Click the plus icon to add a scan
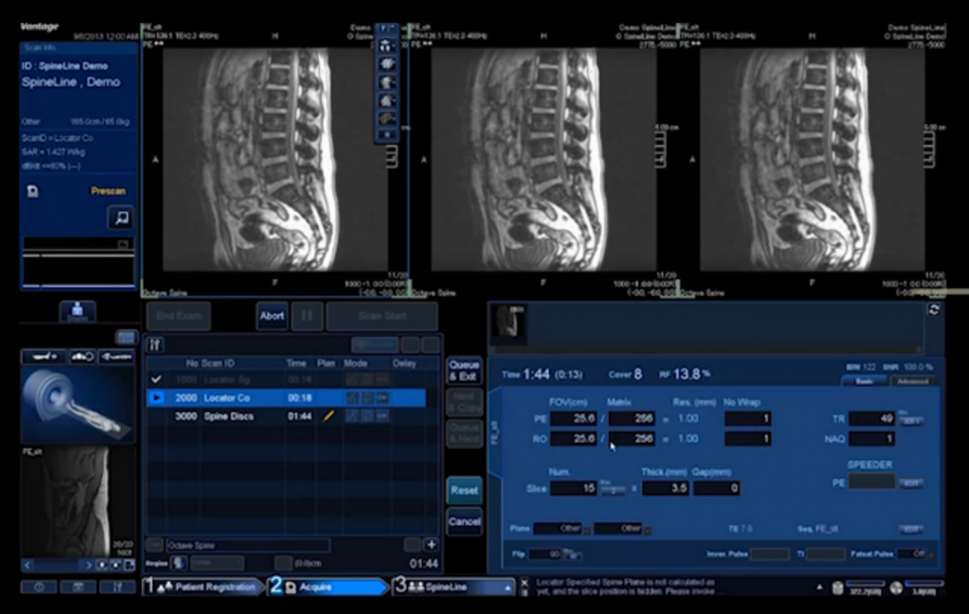 click(431, 545)
